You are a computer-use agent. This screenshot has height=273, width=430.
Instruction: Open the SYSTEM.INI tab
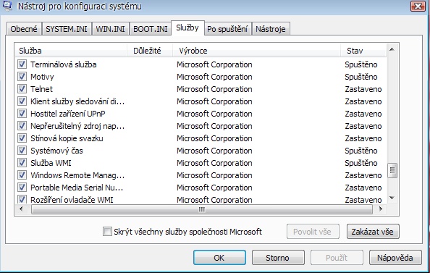coord(67,29)
